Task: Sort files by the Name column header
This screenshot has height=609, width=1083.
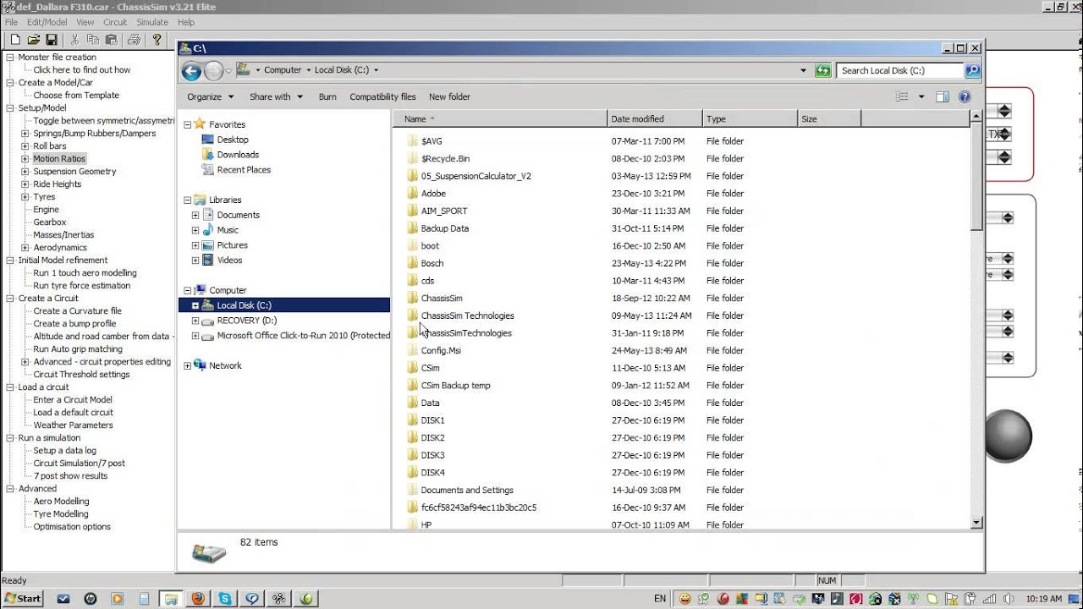Action: [500, 118]
